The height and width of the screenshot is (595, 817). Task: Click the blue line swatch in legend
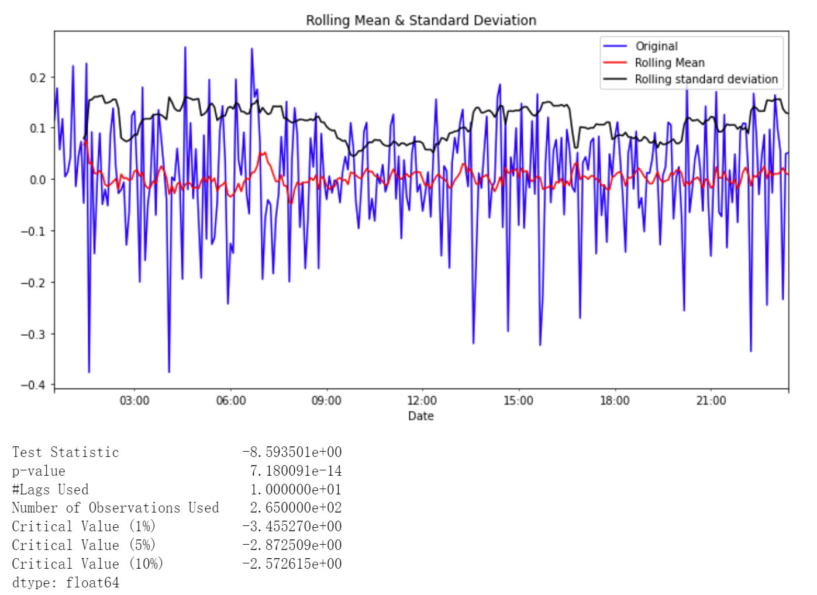[615, 46]
